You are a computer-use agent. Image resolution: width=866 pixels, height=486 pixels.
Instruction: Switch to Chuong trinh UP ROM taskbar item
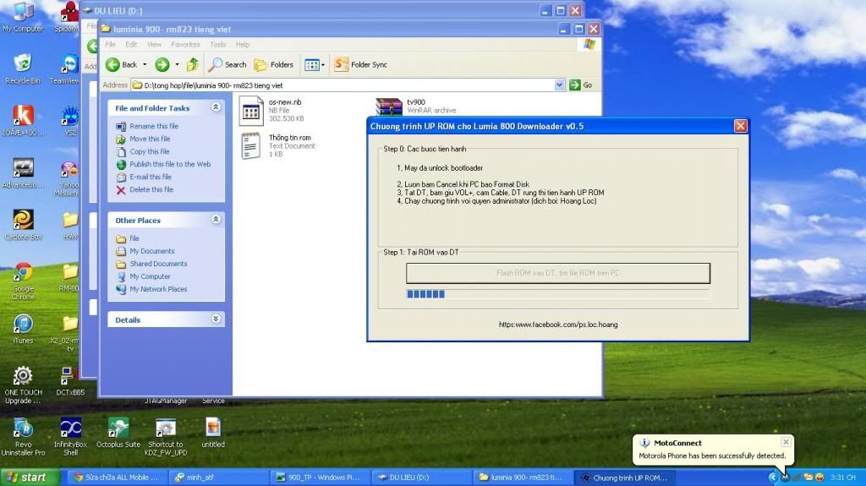pyautogui.click(x=626, y=478)
